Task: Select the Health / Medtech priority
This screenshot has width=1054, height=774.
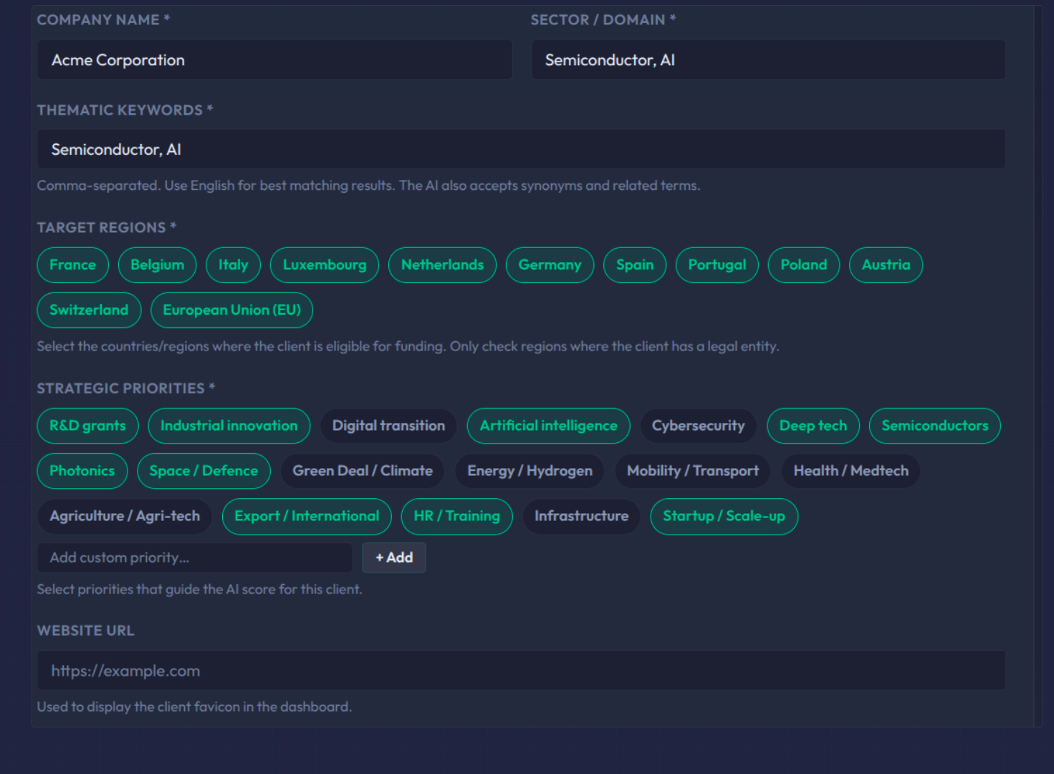Action: tap(851, 471)
